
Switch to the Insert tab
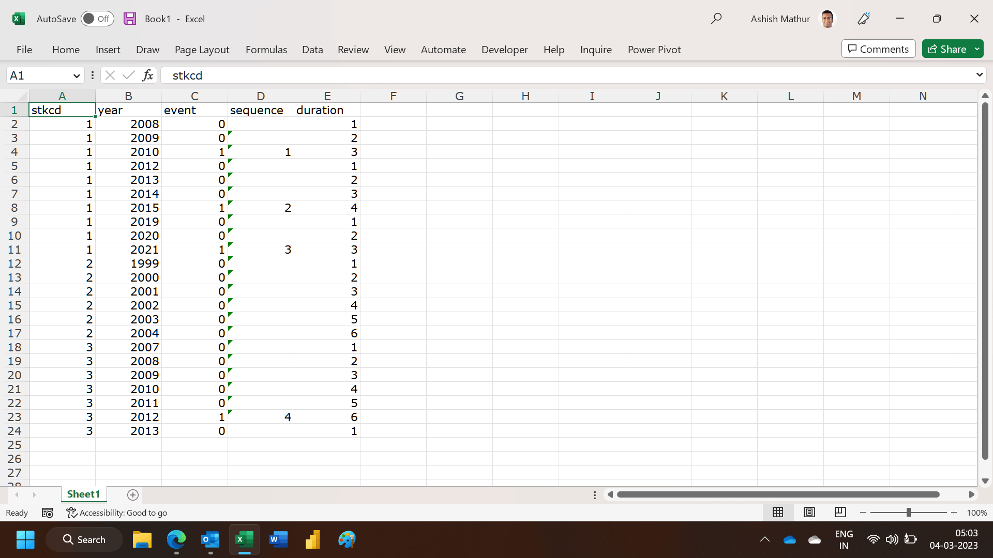point(108,50)
